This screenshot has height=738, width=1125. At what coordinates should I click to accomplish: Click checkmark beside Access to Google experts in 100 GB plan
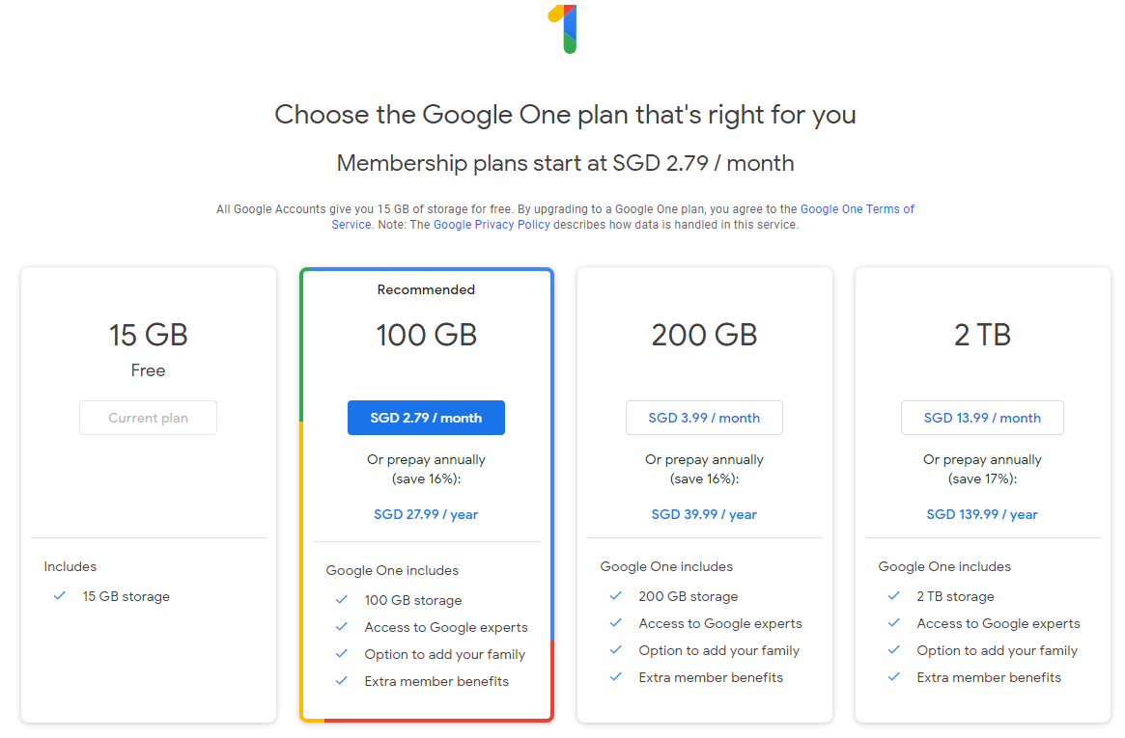342,627
